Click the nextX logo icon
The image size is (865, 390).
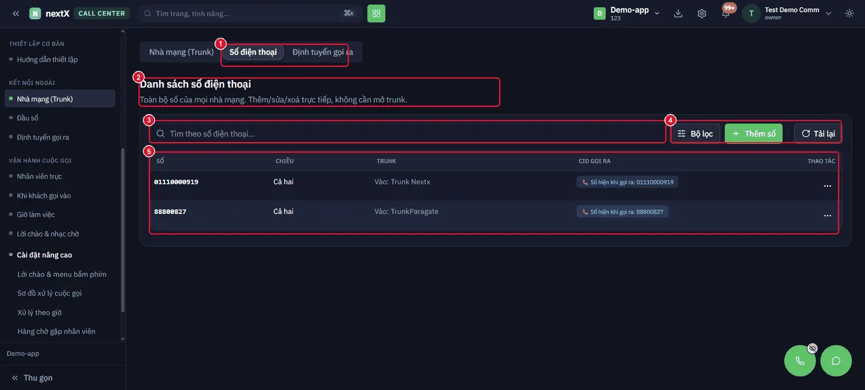[35, 13]
